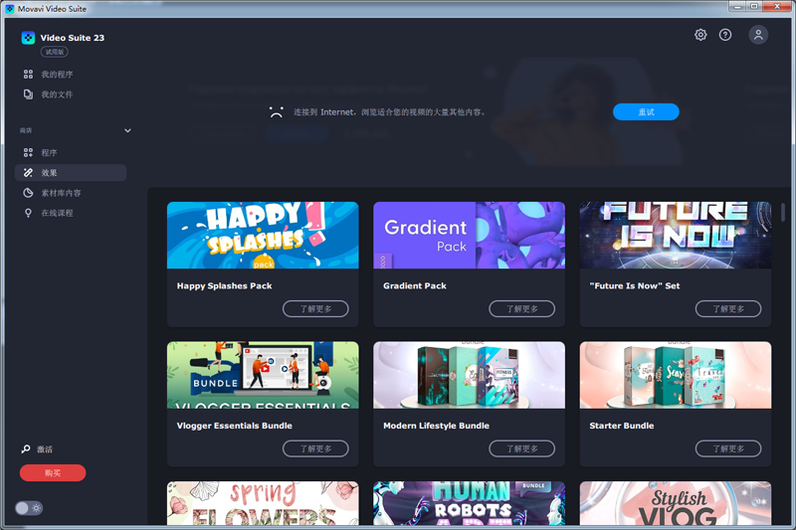Collapse the 商店 section chevron
This screenshot has height=530, width=796.
tap(127, 130)
